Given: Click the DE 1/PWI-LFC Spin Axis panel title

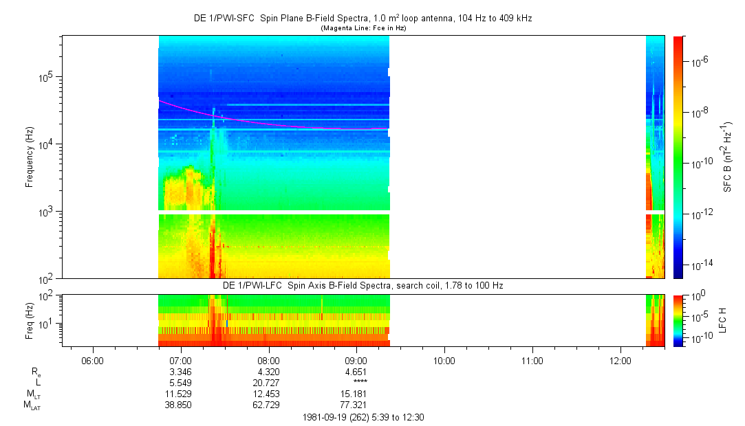Looking at the screenshot, I should pos(363,285).
